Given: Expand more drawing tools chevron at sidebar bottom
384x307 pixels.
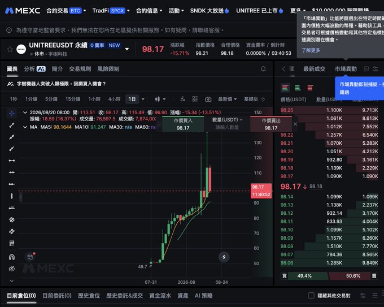Looking at the screenshot, I should [x=11, y=281].
